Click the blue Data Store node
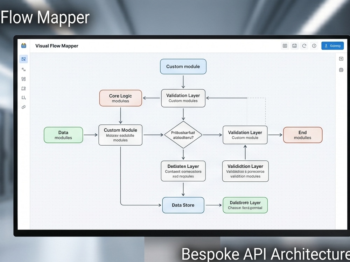Viewport: 350px width, 262px height. (x=183, y=205)
